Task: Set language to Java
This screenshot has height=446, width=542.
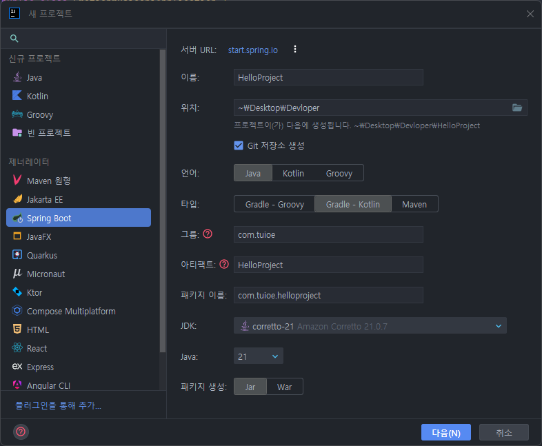Action: (252, 173)
